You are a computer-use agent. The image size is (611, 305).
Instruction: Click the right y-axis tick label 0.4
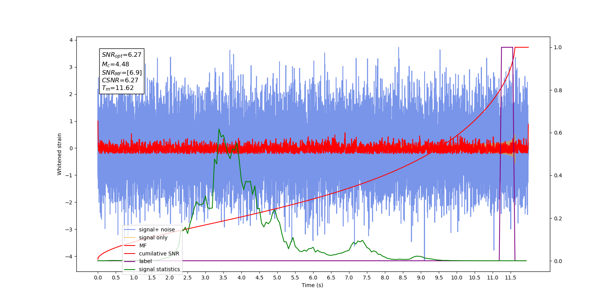558,176
